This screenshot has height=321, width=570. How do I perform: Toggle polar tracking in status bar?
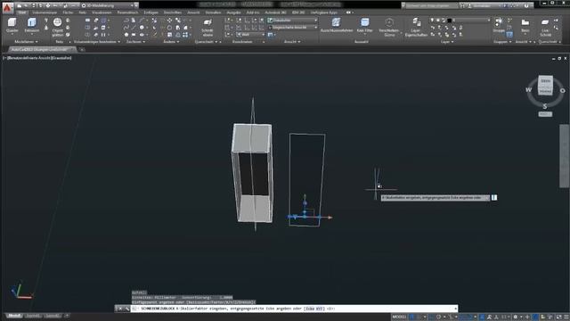(439, 317)
